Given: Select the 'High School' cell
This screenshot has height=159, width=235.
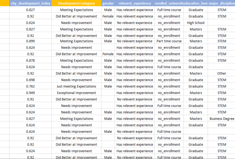Looking at the screenshot, I should click(196, 23).
